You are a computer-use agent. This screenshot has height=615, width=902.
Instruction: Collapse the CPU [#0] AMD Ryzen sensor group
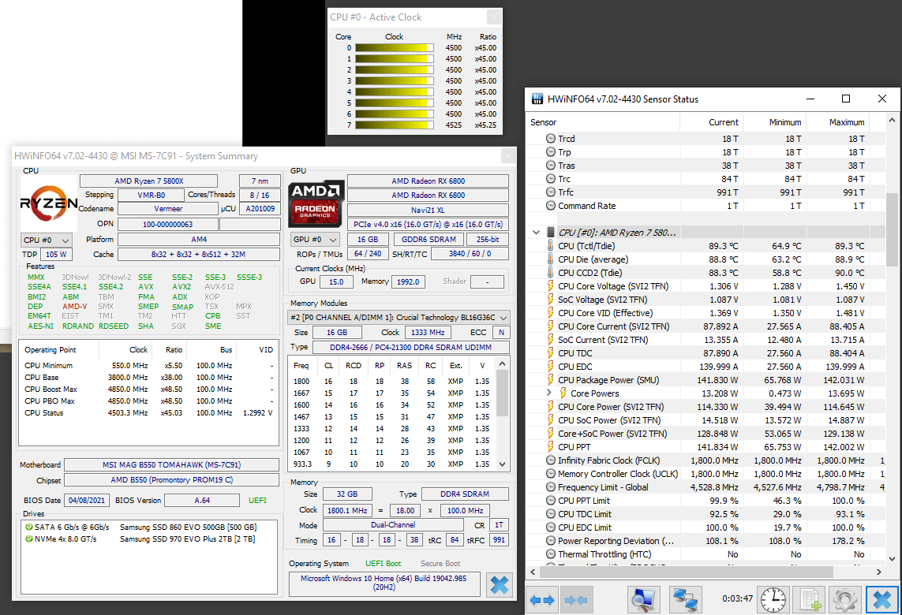pyautogui.click(x=536, y=233)
